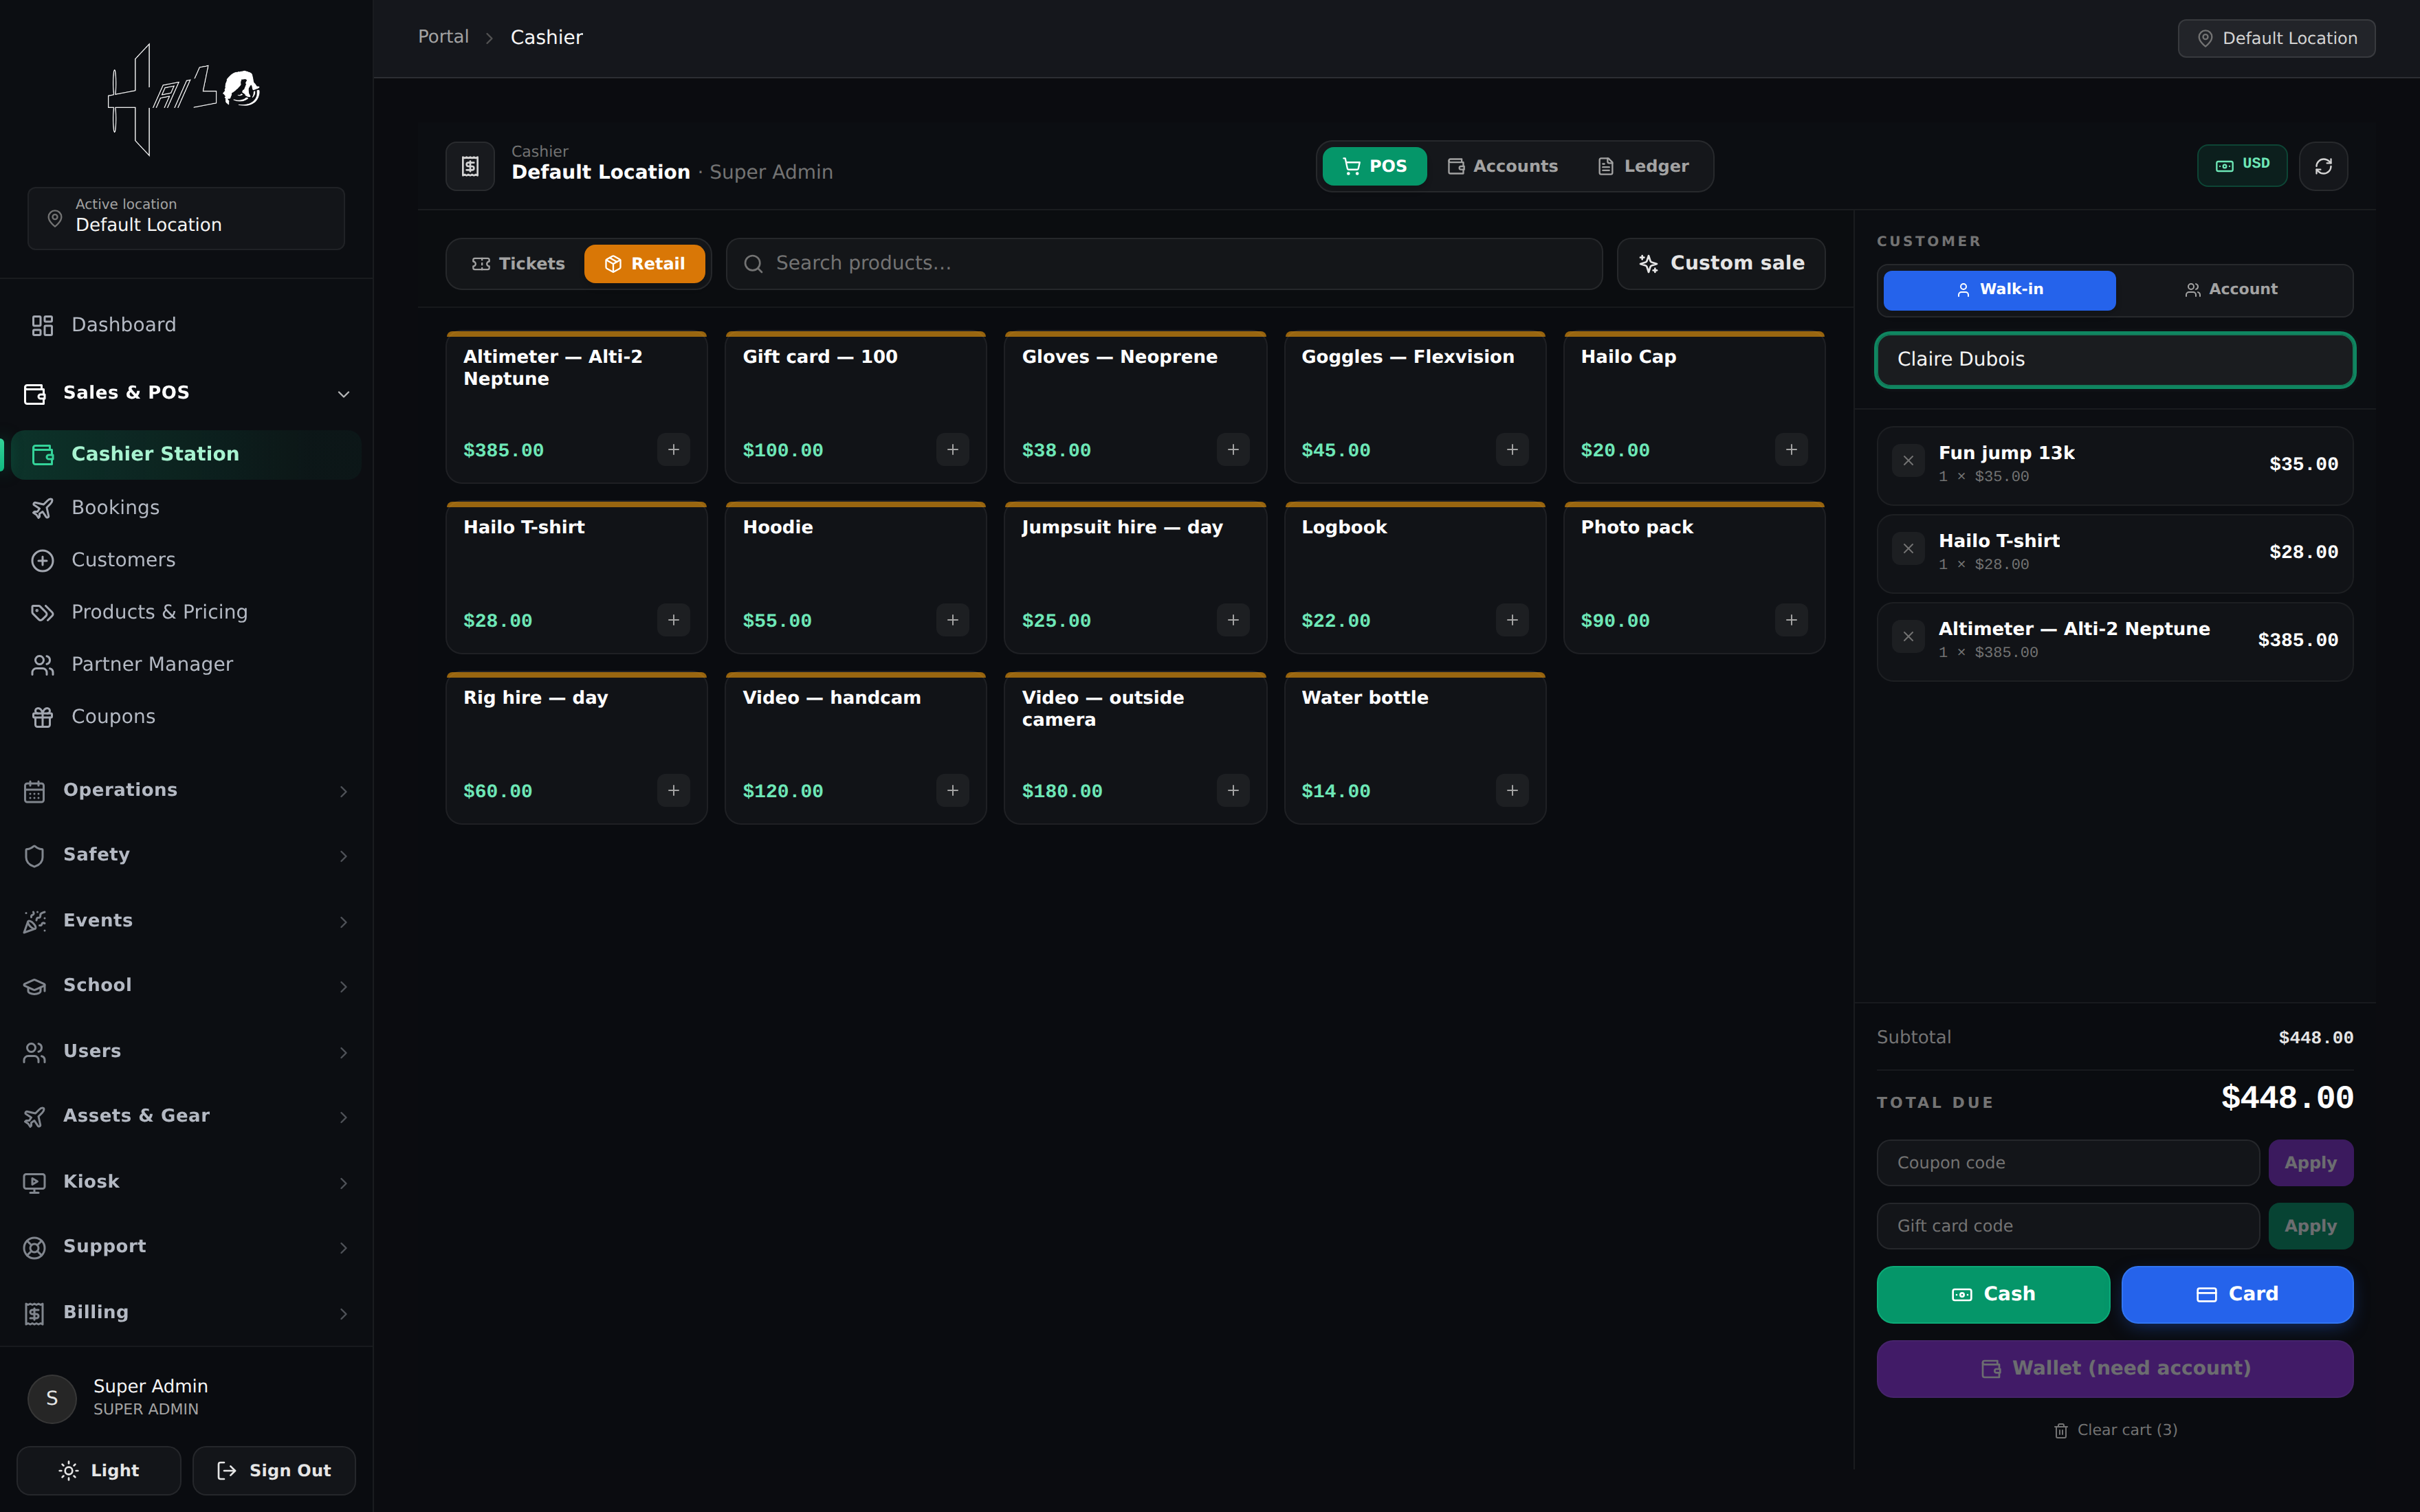2420x1512 pixels.
Task: Toggle Light theme
Action: pyautogui.click(x=99, y=1470)
